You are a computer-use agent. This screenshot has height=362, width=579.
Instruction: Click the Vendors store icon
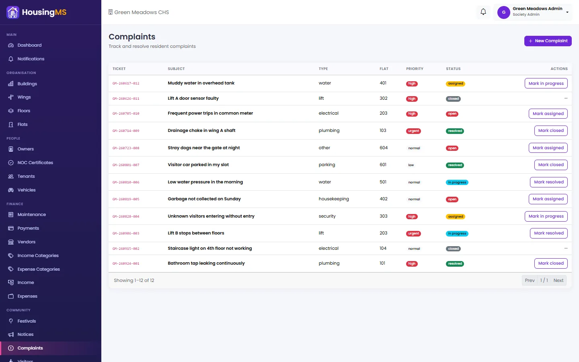(x=11, y=242)
